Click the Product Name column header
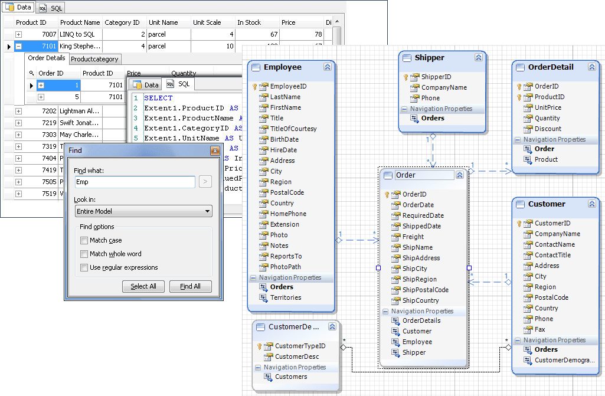The height and width of the screenshot is (396, 605). pos(80,22)
